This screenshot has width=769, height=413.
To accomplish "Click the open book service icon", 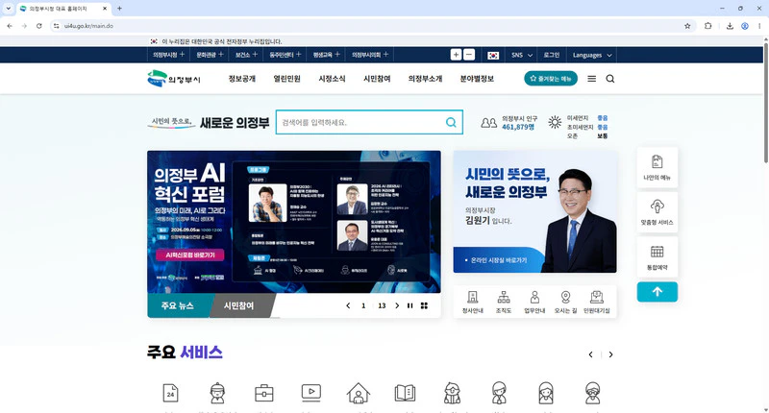I will pyautogui.click(x=405, y=393).
